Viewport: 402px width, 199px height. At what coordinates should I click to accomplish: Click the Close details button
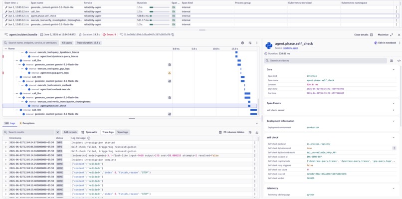(363, 34)
